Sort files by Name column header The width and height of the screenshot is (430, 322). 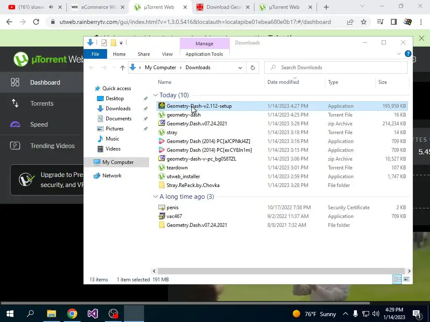pos(165,82)
